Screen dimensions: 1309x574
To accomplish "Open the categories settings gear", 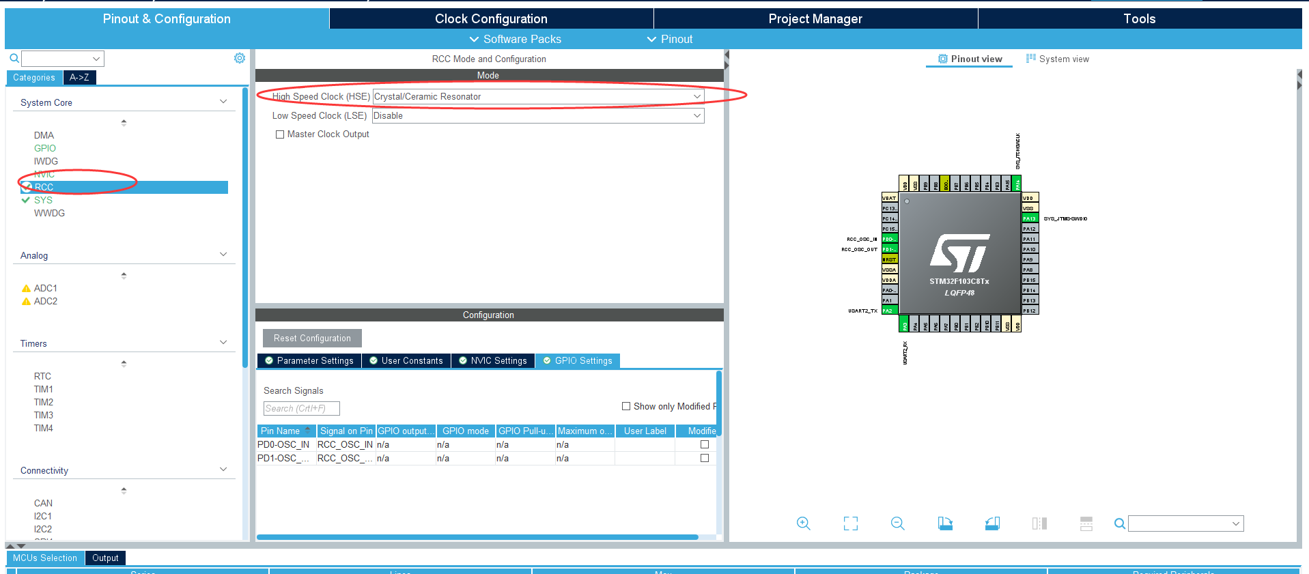I will [240, 58].
